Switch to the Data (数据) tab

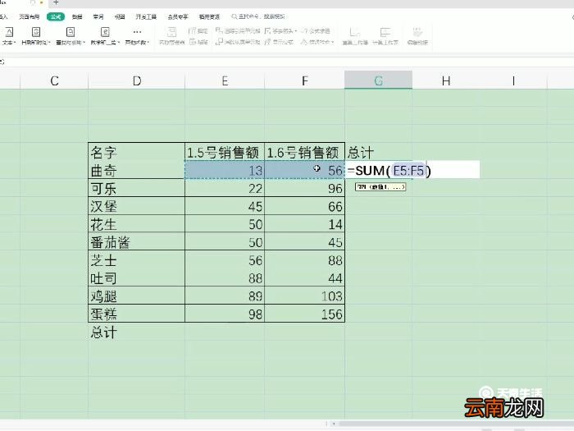coord(77,16)
